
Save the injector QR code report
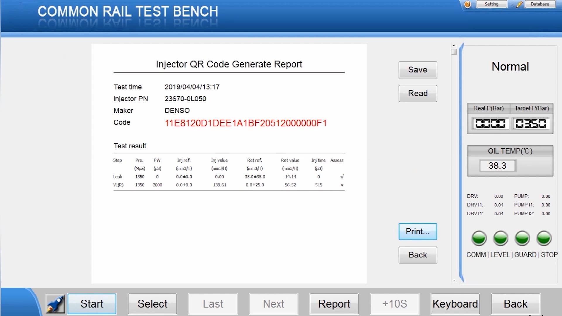[x=418, y=70]
